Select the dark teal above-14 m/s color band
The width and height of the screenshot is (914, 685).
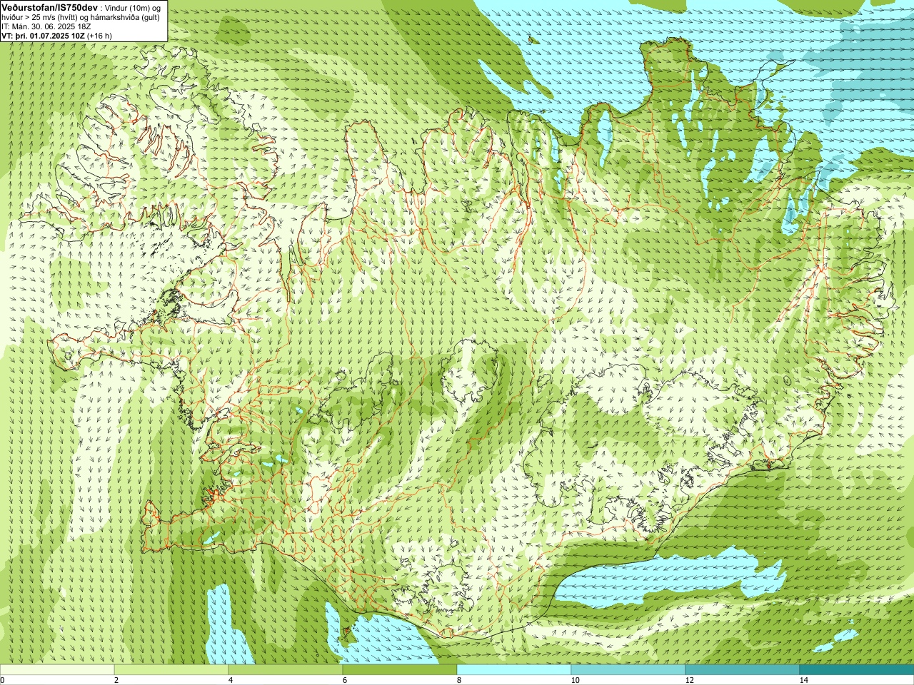click(x=857, y=670)
